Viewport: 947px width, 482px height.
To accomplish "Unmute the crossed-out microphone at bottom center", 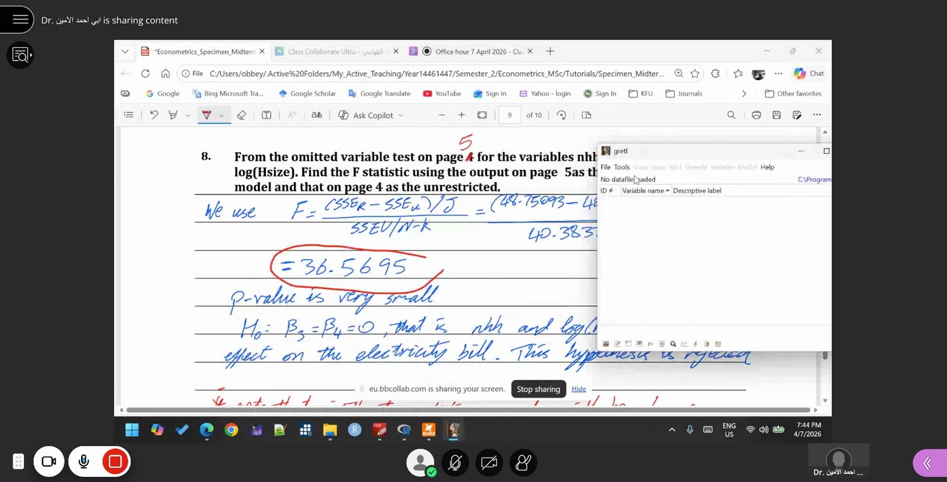I will pyautogui.click(x=455, y=462).
